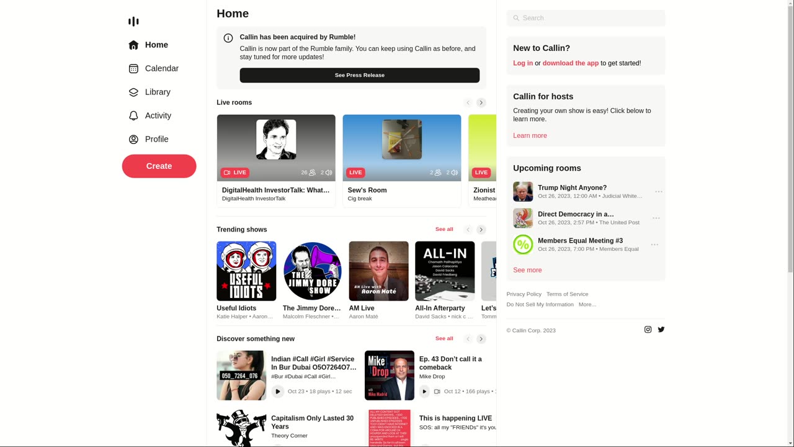Screen dimensions: 794x447
Task: Show previous Trending shows
Action: 468,230
